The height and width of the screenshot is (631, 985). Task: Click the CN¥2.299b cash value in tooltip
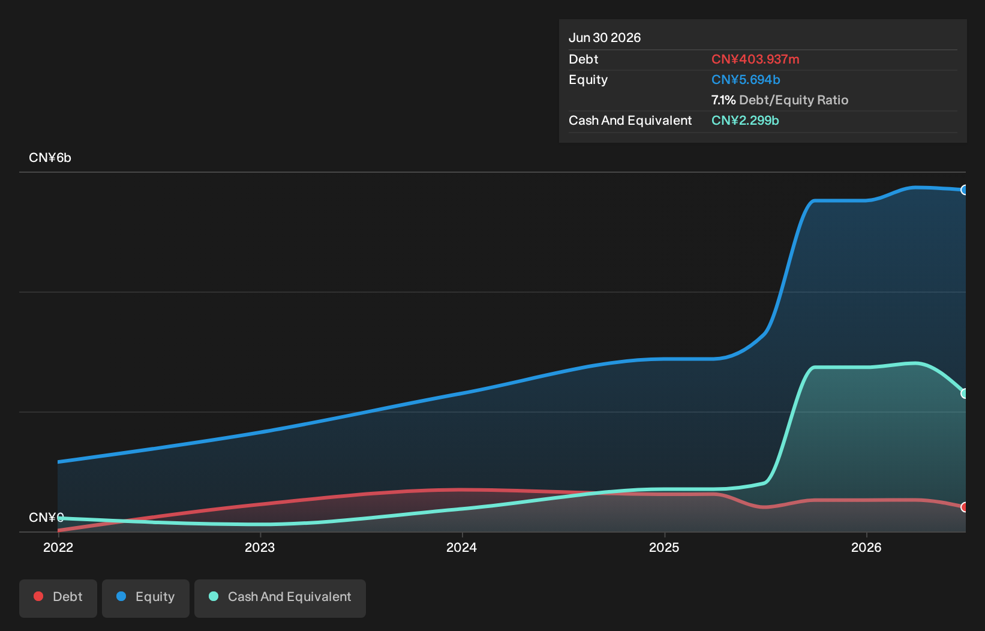point(745,121)
